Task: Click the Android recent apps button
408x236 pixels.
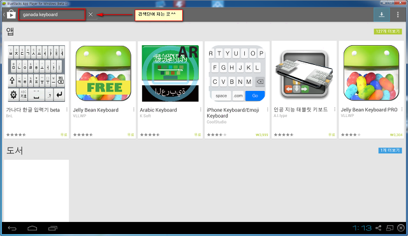Action: coord(52,228)
